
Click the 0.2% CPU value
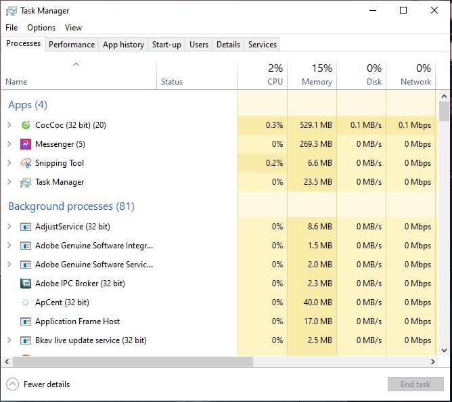[x=274, y=163]
